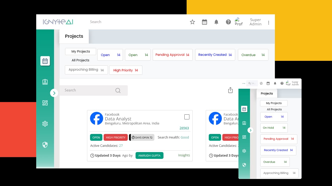Filter by Overdue in main window
332x186 pixels.
[253, 55]
